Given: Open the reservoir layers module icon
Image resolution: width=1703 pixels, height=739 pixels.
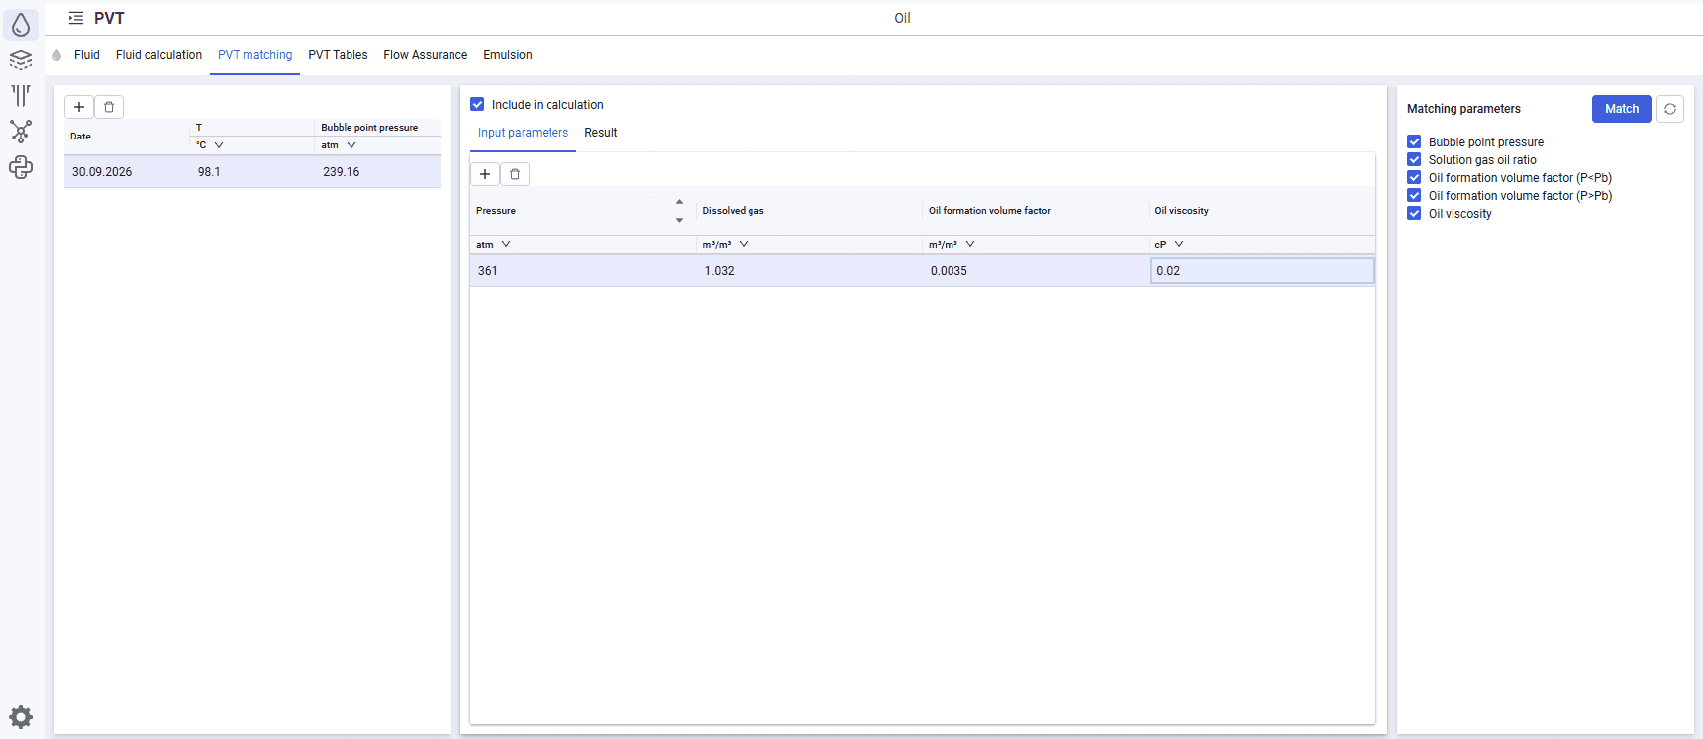Looking at the screenshot, I should click(x=21, y=60).
